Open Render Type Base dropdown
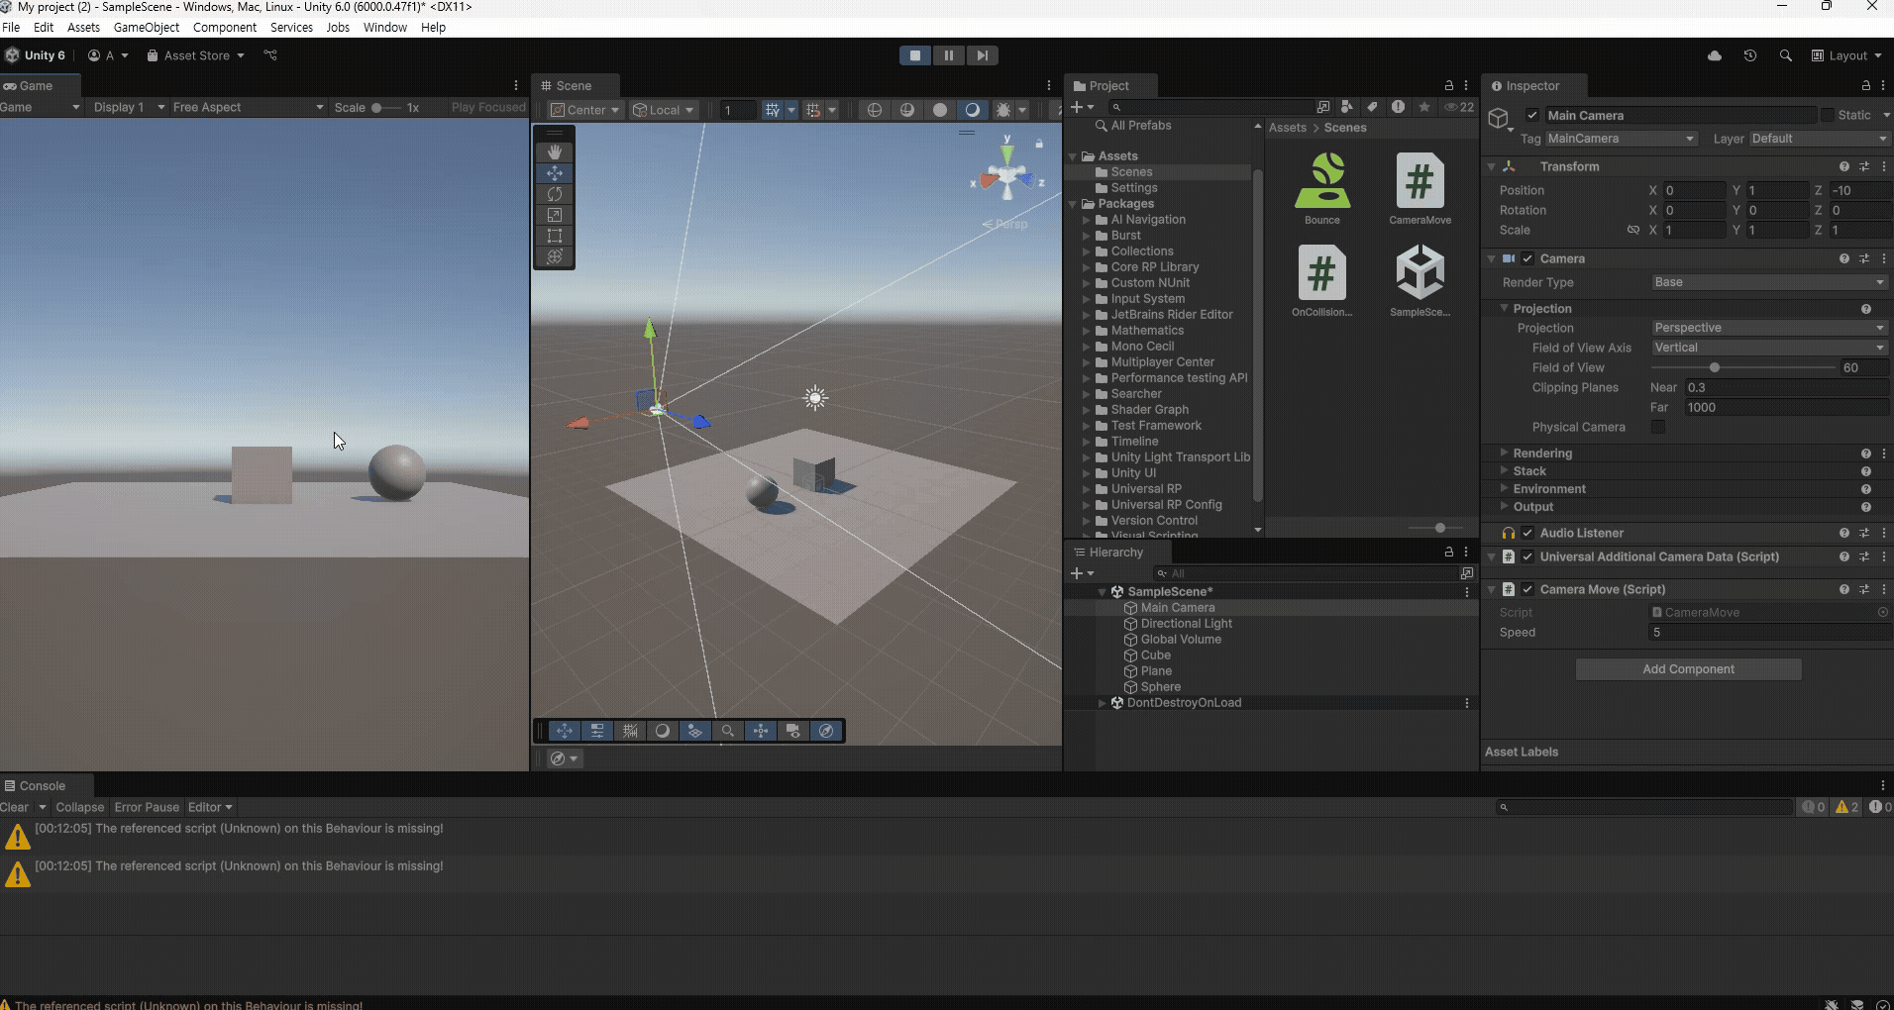Viewport: 1894px width, 1010px height. [1769, 282]
